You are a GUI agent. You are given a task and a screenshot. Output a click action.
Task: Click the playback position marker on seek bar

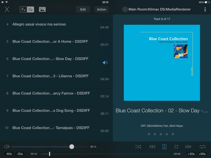[49, 154]
